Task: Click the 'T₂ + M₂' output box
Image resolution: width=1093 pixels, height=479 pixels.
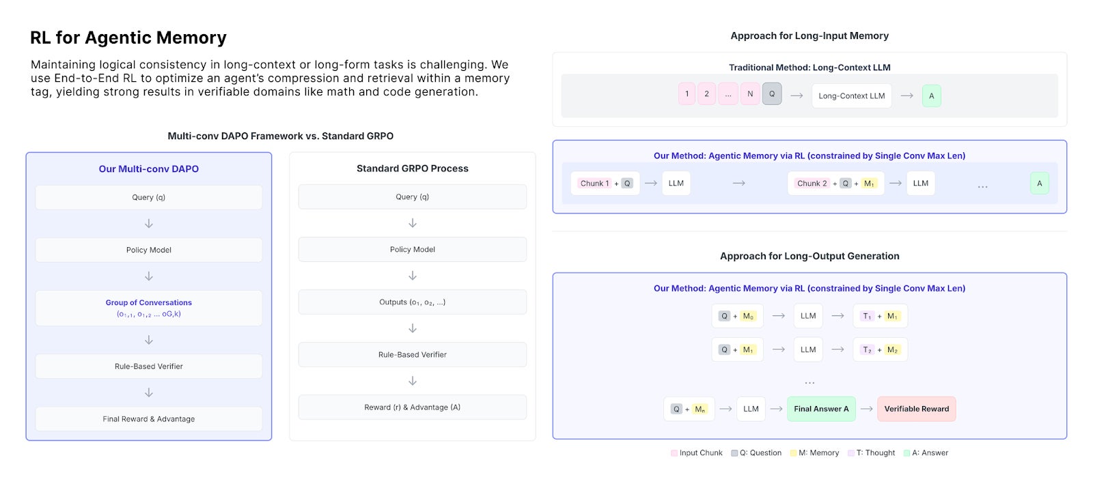Action: (x=881, y=349)
